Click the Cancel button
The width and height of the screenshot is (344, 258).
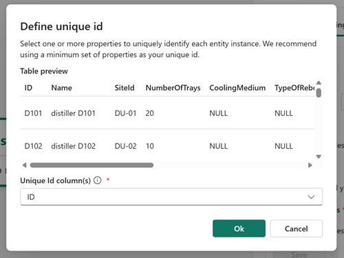click(296, 228)
